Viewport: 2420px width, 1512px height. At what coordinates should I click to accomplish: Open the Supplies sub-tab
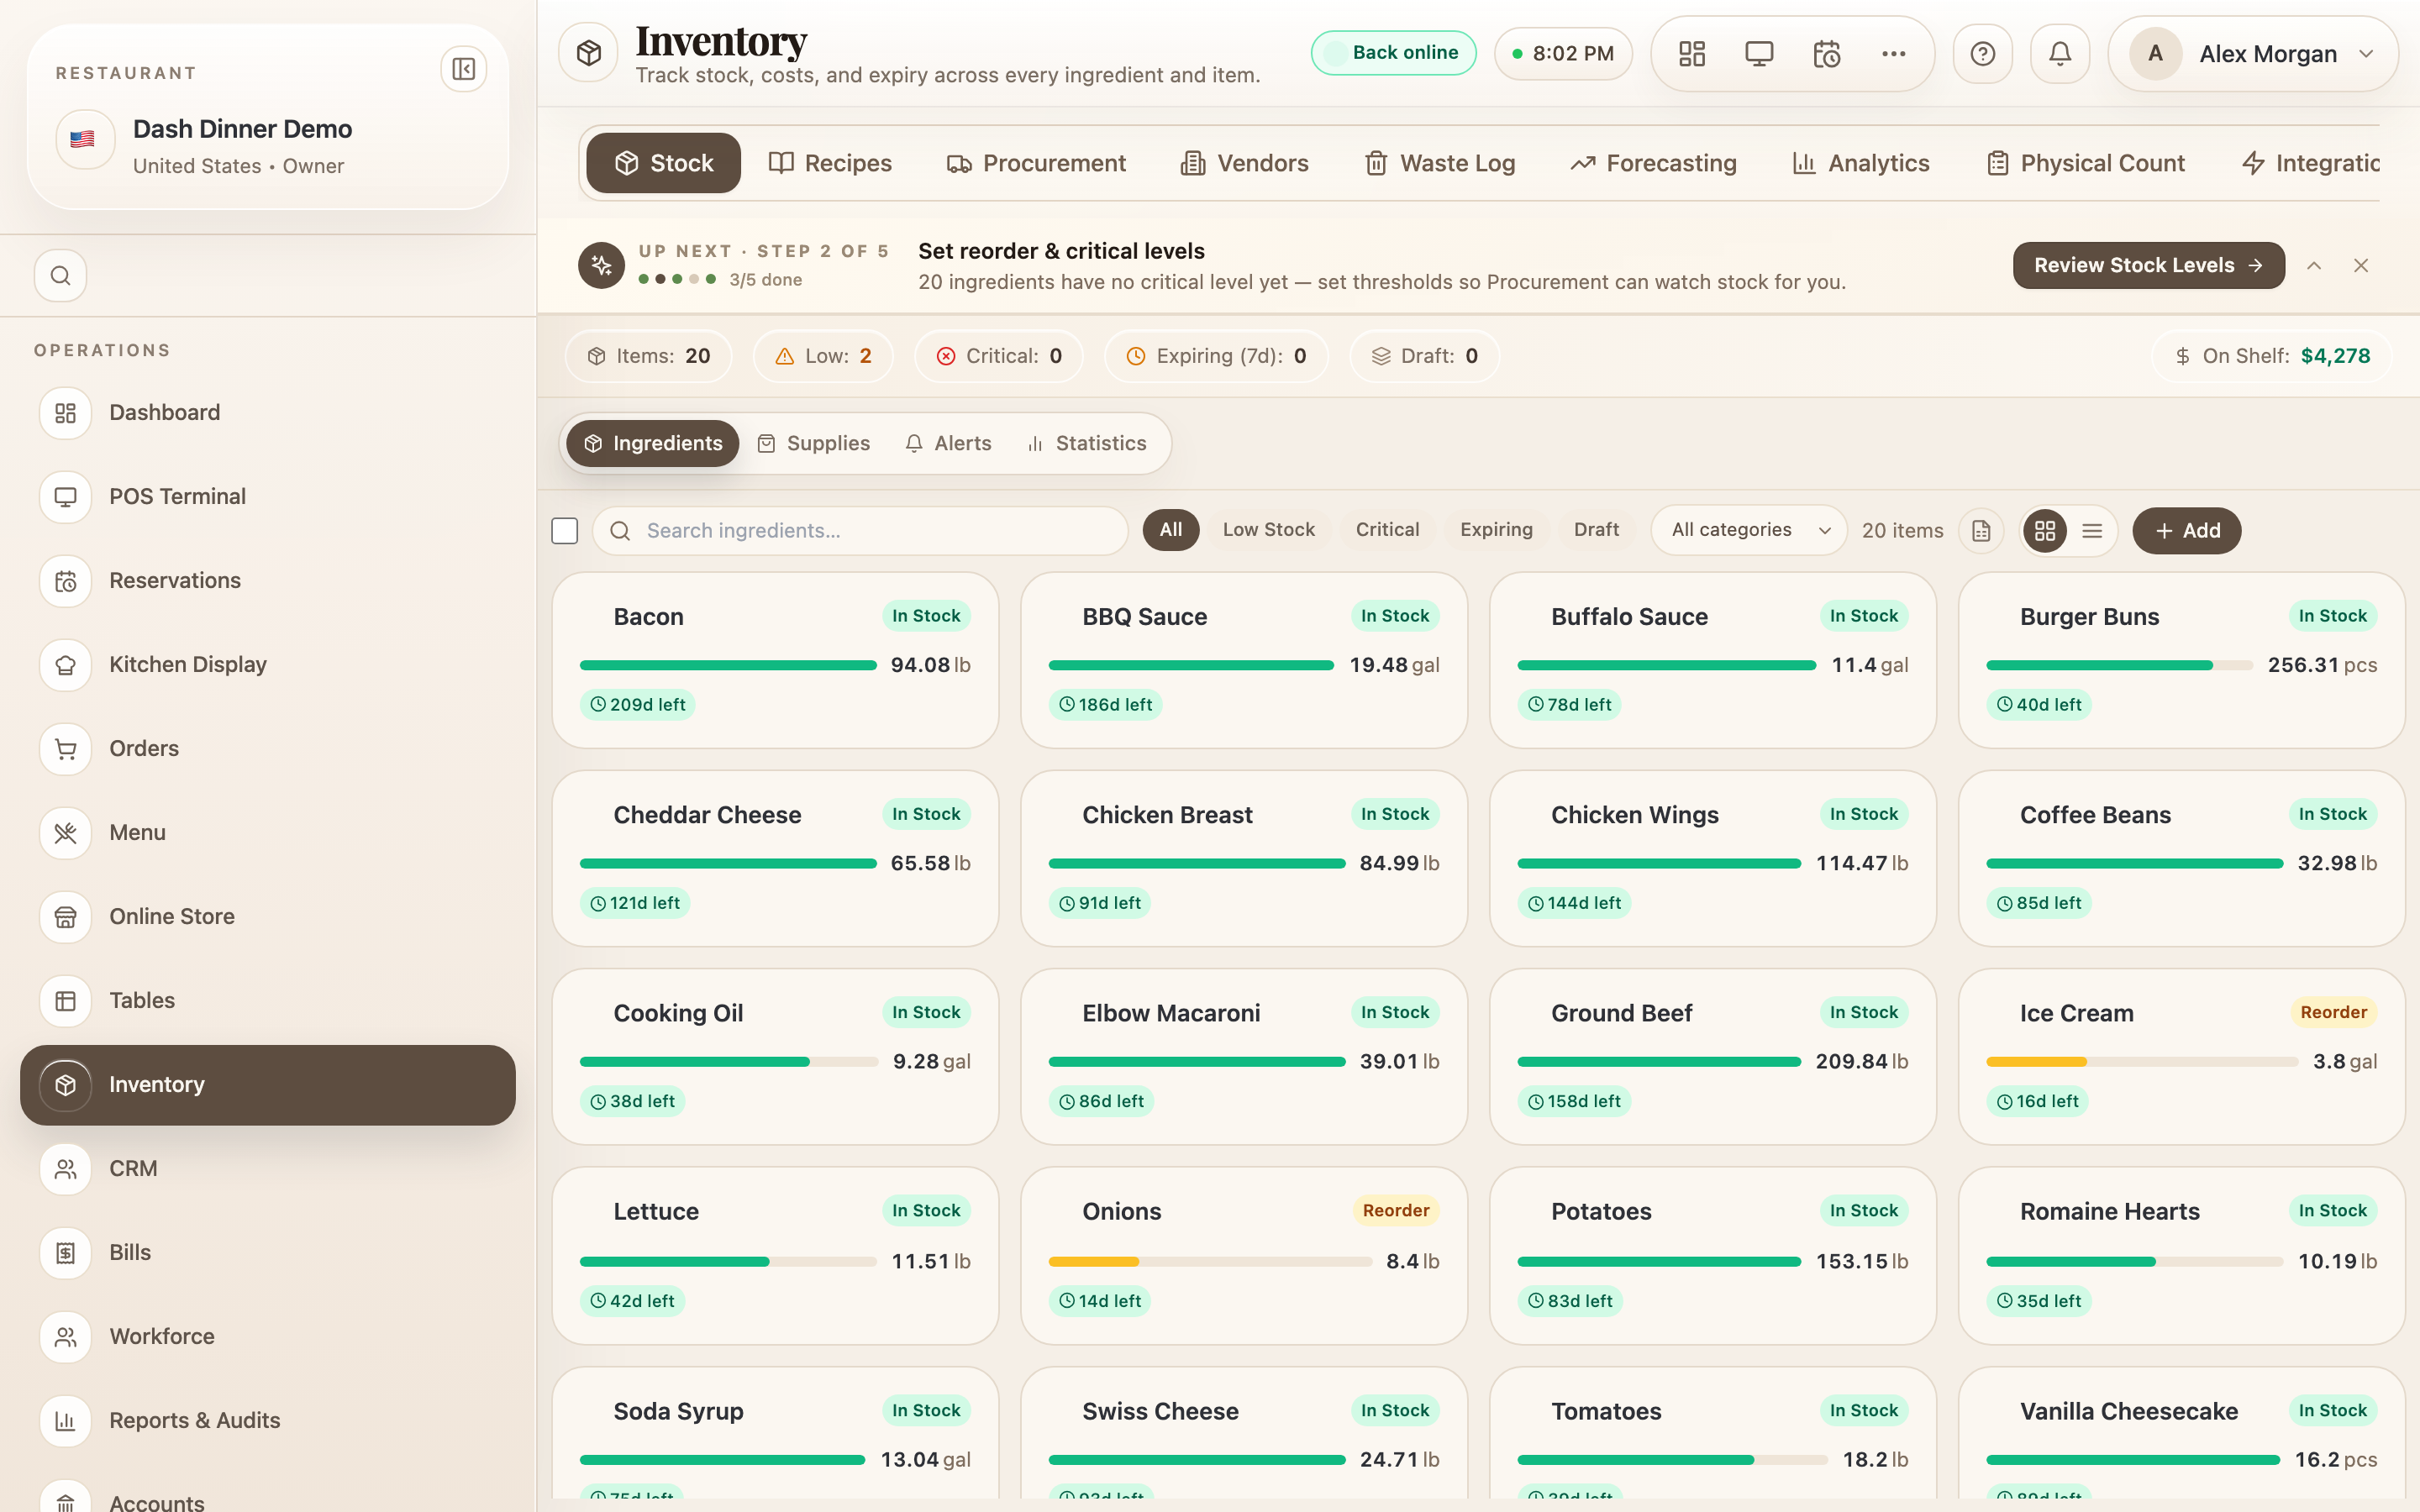click(813, 443)
